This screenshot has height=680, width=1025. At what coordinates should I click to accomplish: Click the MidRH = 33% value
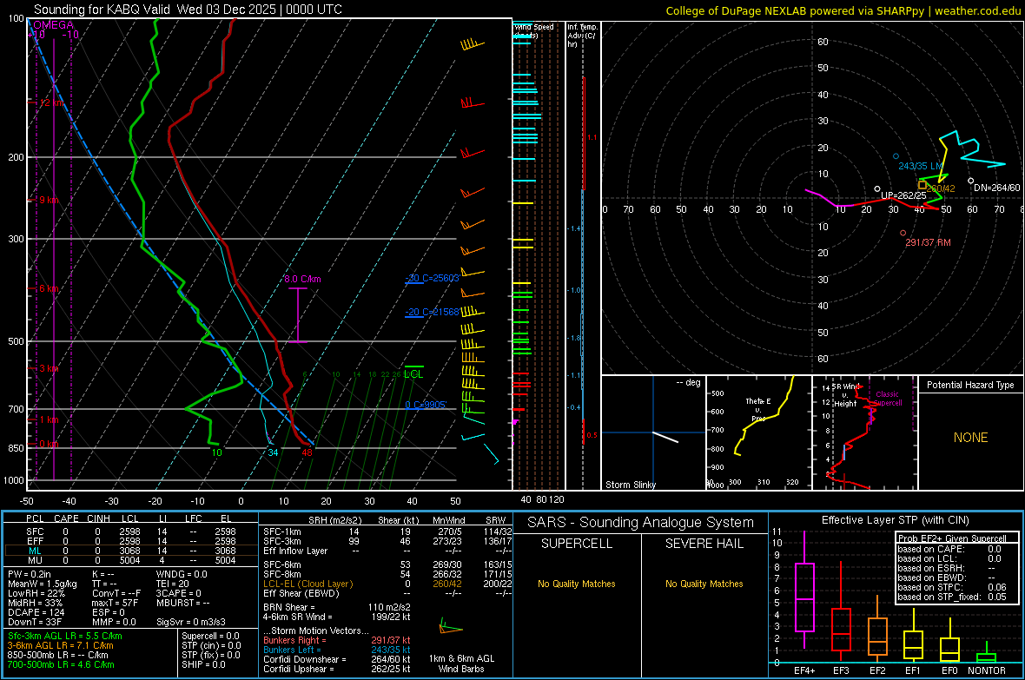click(36, 603)
